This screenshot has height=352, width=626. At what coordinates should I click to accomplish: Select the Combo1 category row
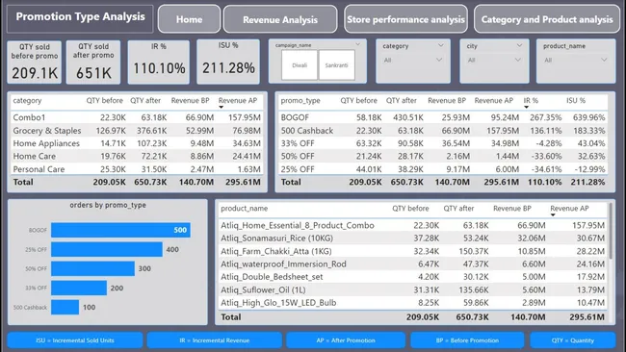[x=137, y=117]
